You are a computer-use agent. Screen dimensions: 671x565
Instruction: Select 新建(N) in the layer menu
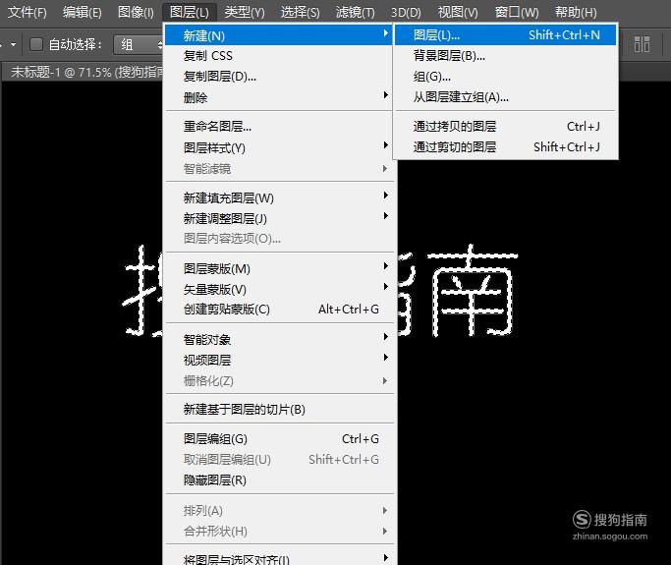click(278, 35)
